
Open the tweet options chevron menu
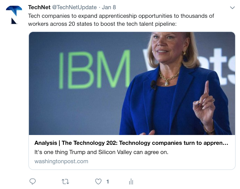click(232, 8)
